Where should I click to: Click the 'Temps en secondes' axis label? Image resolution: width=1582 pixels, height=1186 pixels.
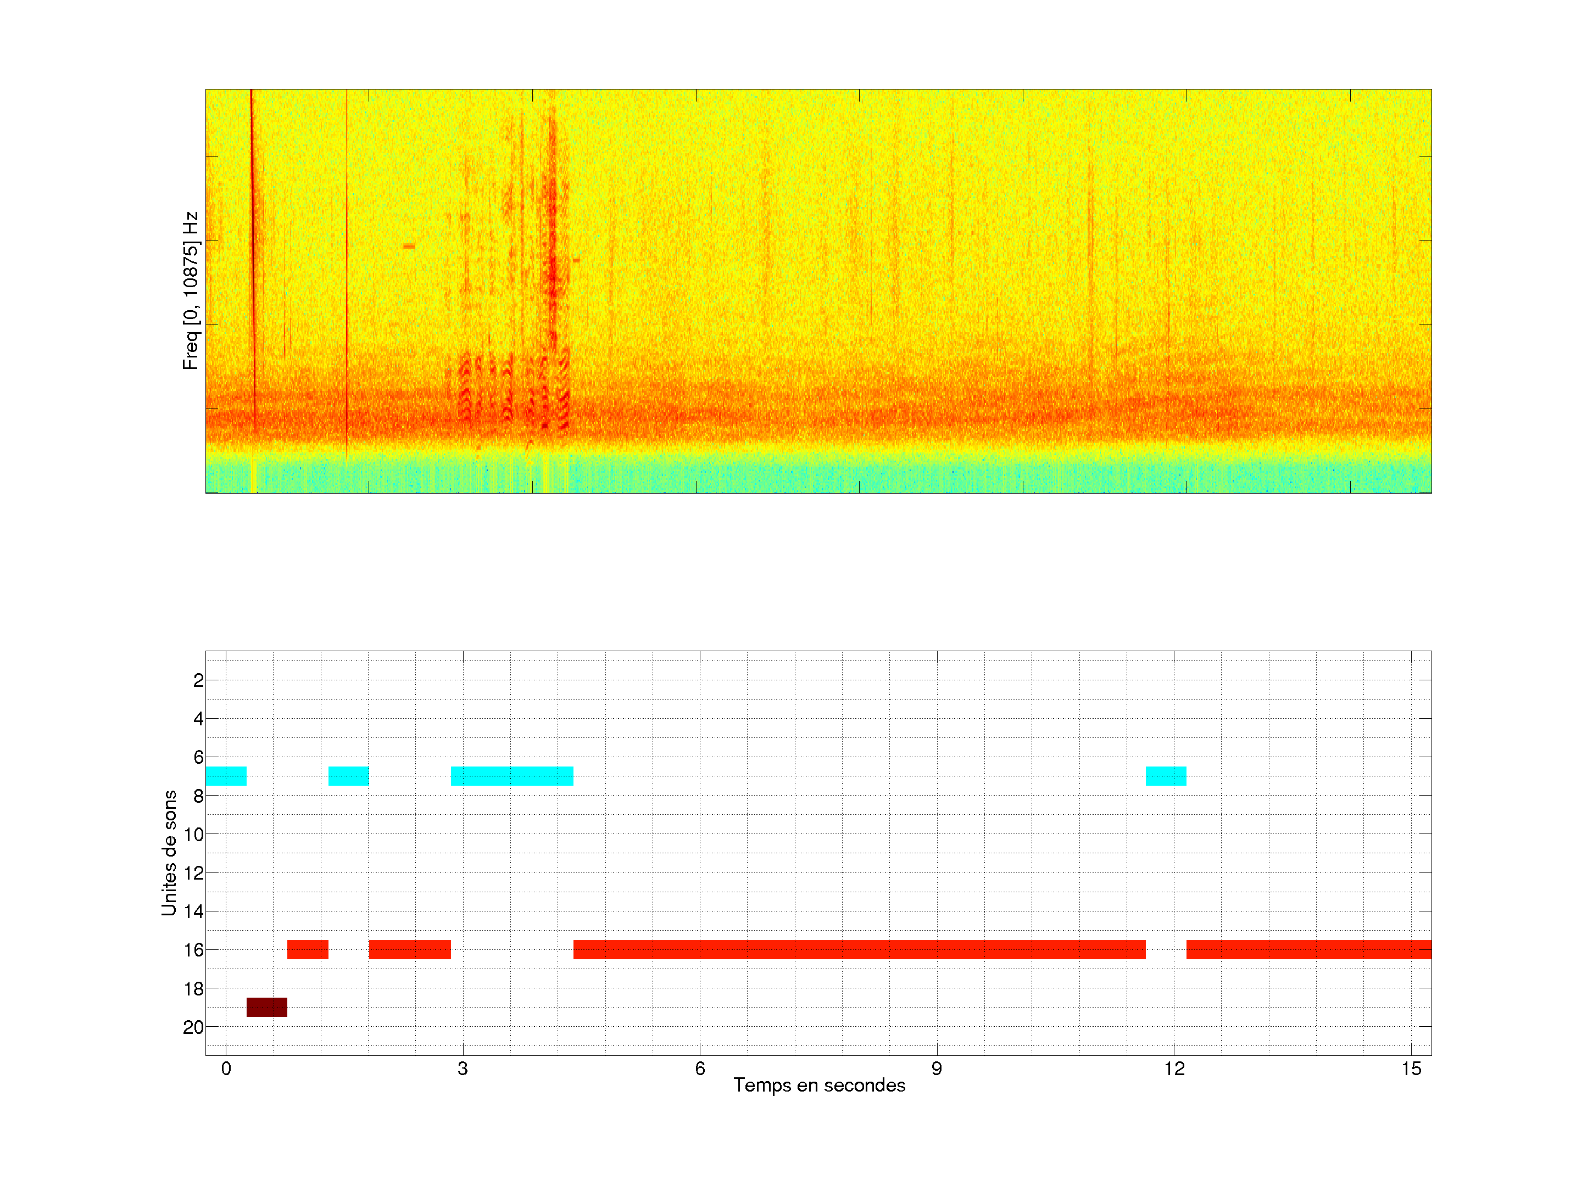pos(819,1085)
